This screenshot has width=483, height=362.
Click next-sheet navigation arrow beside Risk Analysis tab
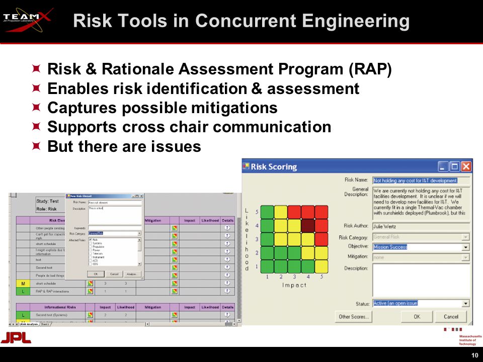point(13,324)
